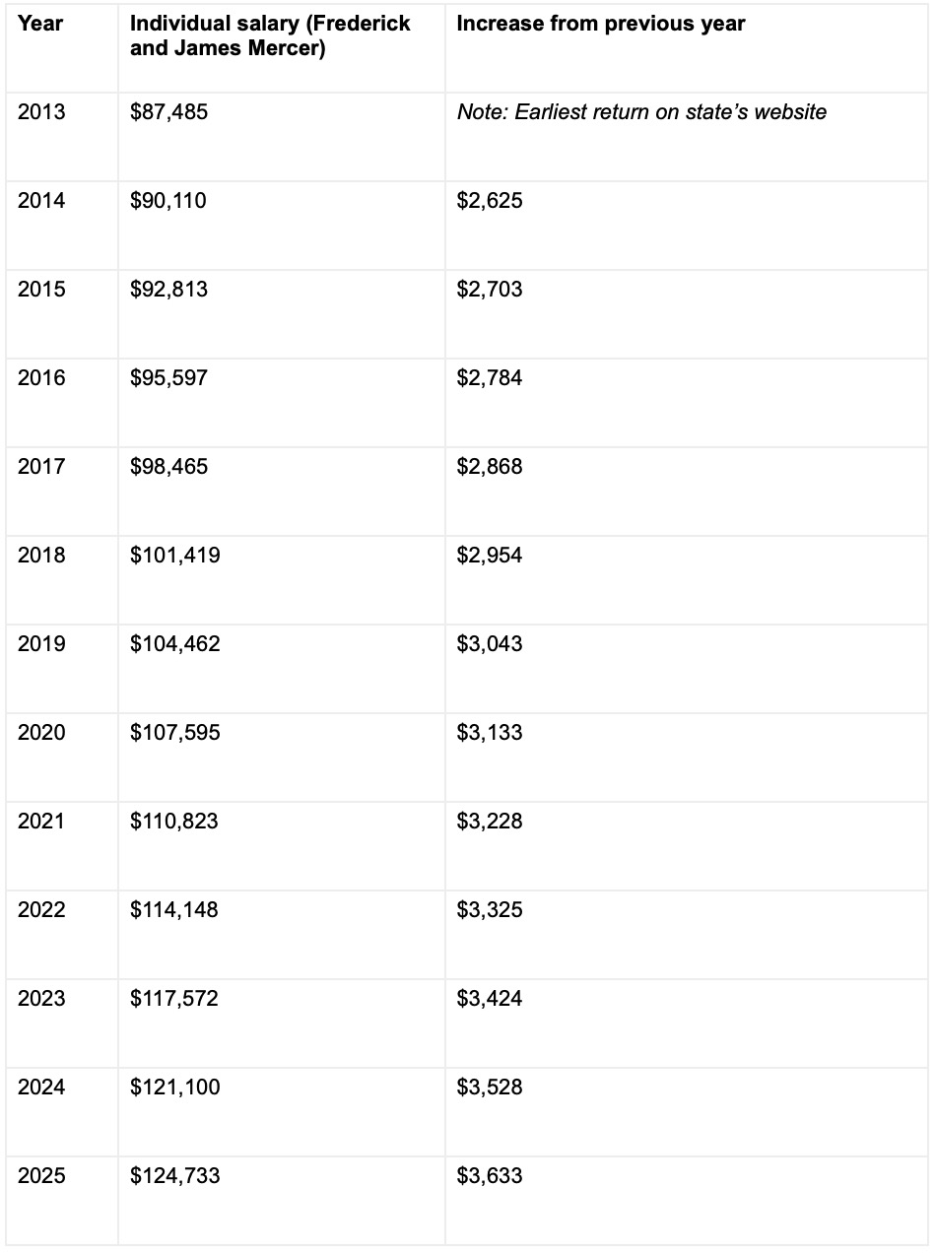Click the 2021 salary $110,823

click(x=281, y=846)
